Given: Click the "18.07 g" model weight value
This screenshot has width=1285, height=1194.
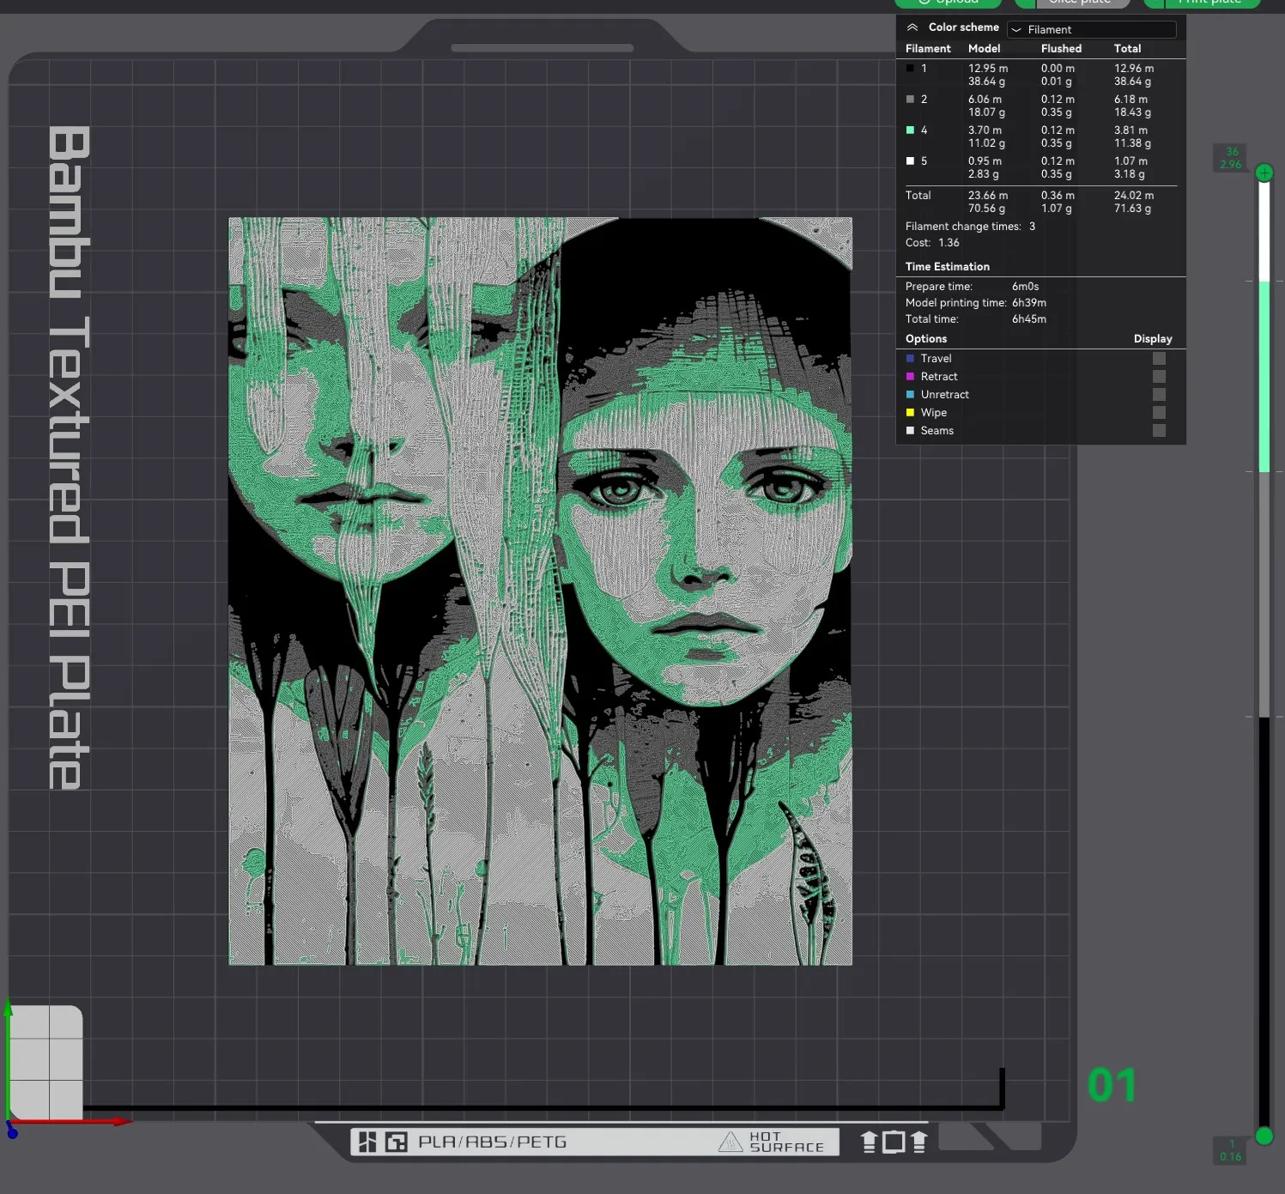Looking at the screenshot, I should [986, 112].
